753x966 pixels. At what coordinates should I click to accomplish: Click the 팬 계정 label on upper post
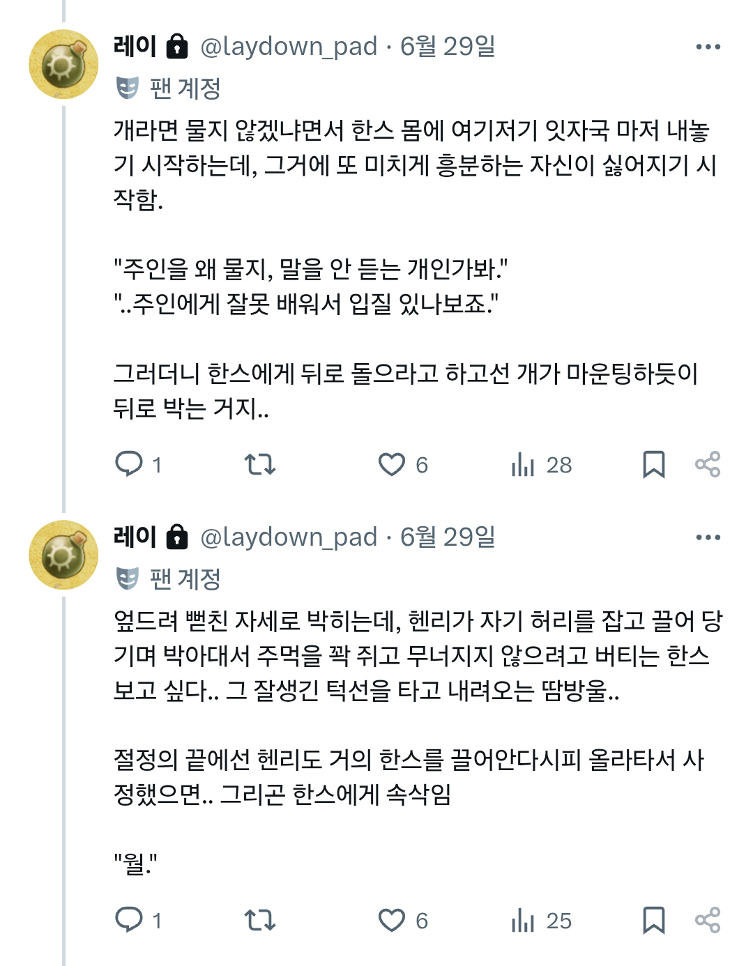coord(185,88)
